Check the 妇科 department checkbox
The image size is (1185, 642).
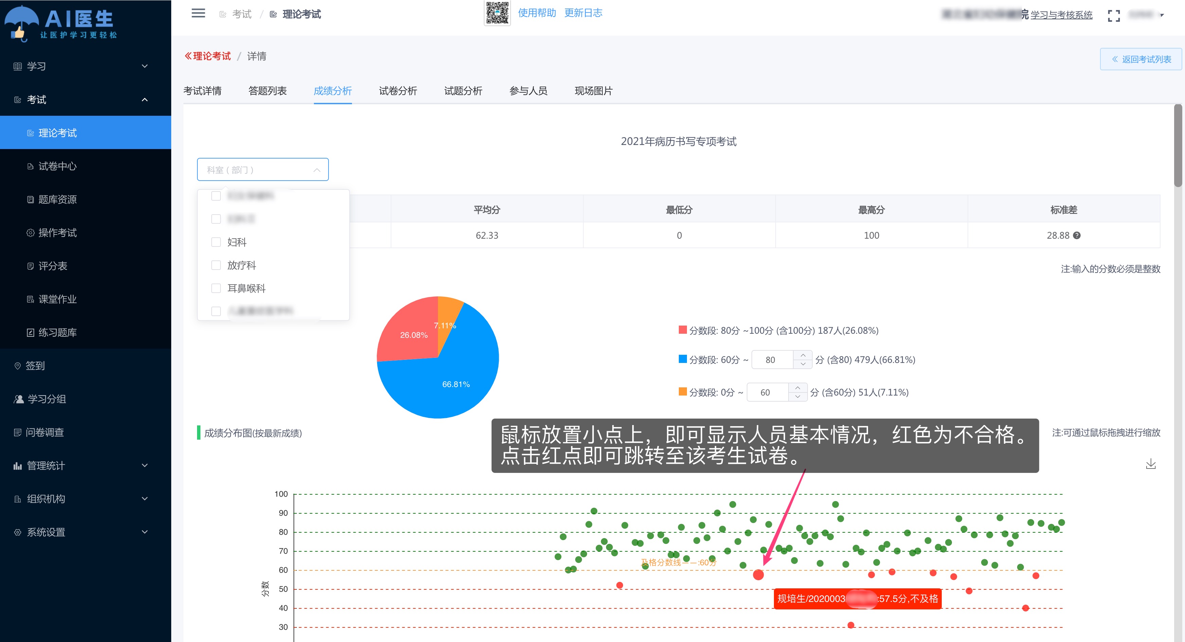(x=216, y=242)
